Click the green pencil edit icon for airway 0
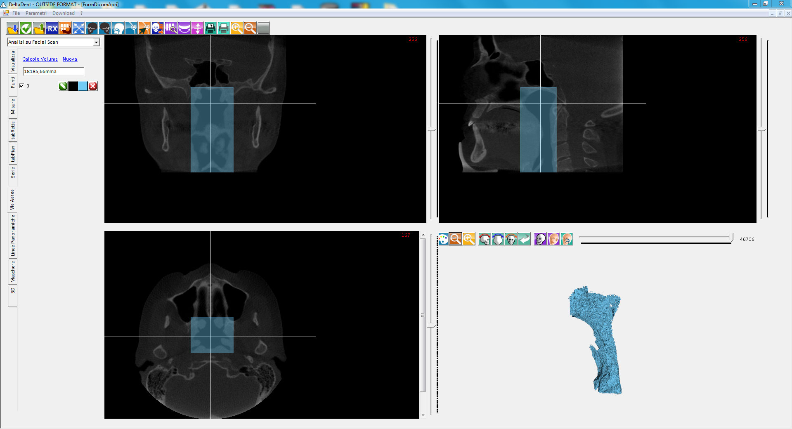This screenshot has width=792, height=429. click(63, 86)
